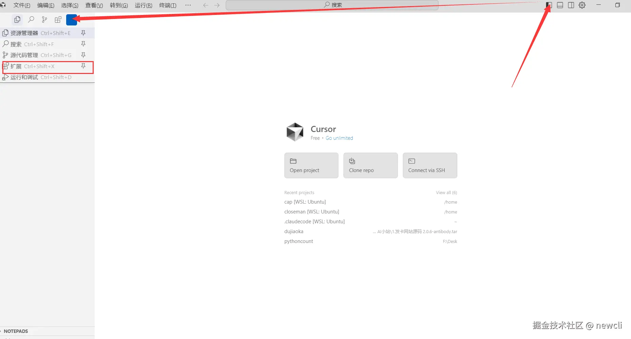Open the Search magnifier icon in the activity bar
Screen dimensions: 631x339
(31, 20)
